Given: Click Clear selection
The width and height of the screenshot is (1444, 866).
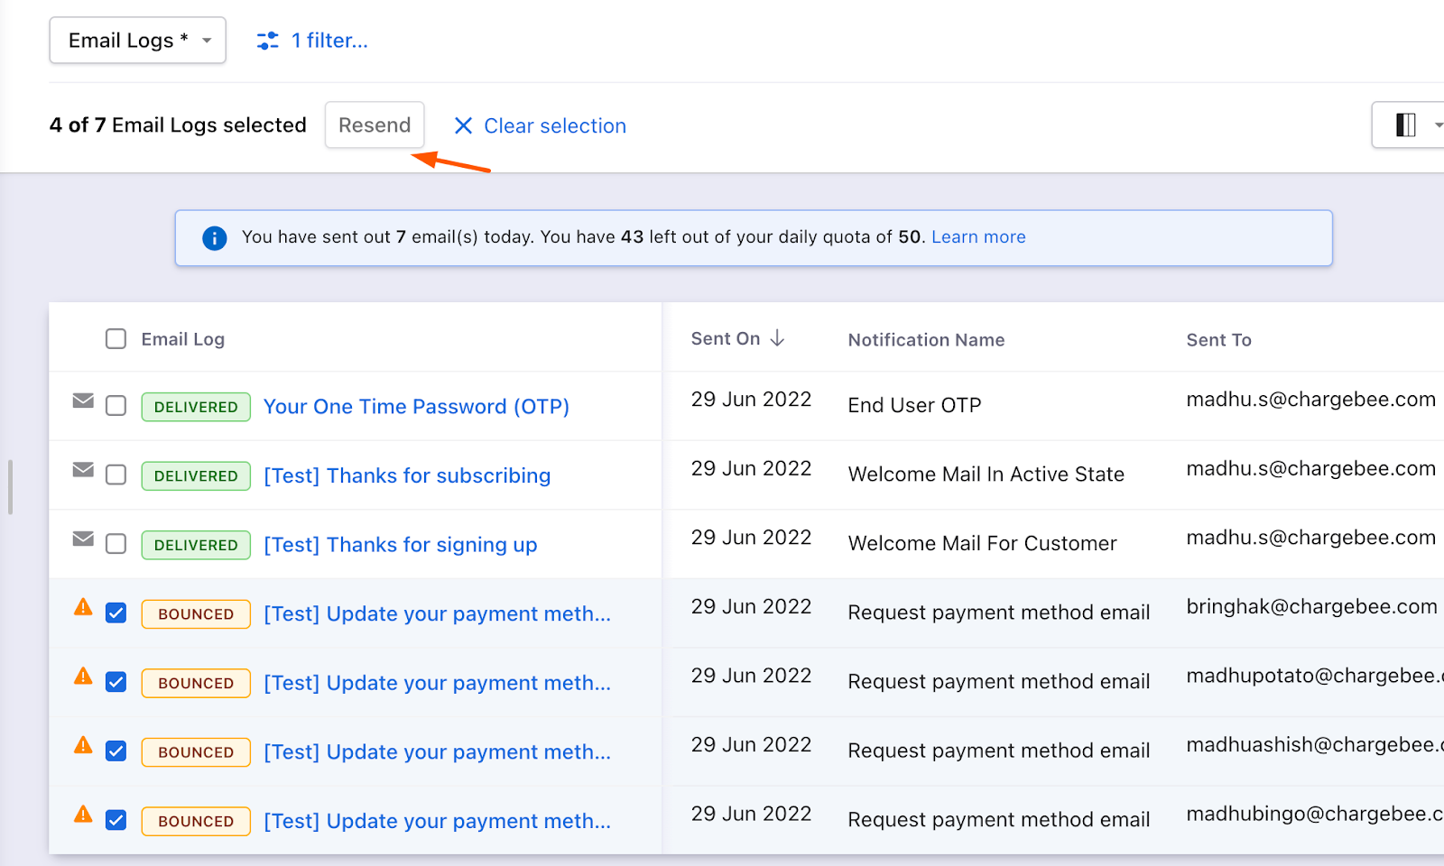Looking at the screenshot, I should (540, 126).
